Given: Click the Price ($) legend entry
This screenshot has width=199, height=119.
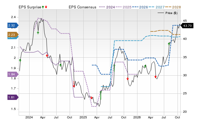Looking at the screenshot, I should [168, 13].
